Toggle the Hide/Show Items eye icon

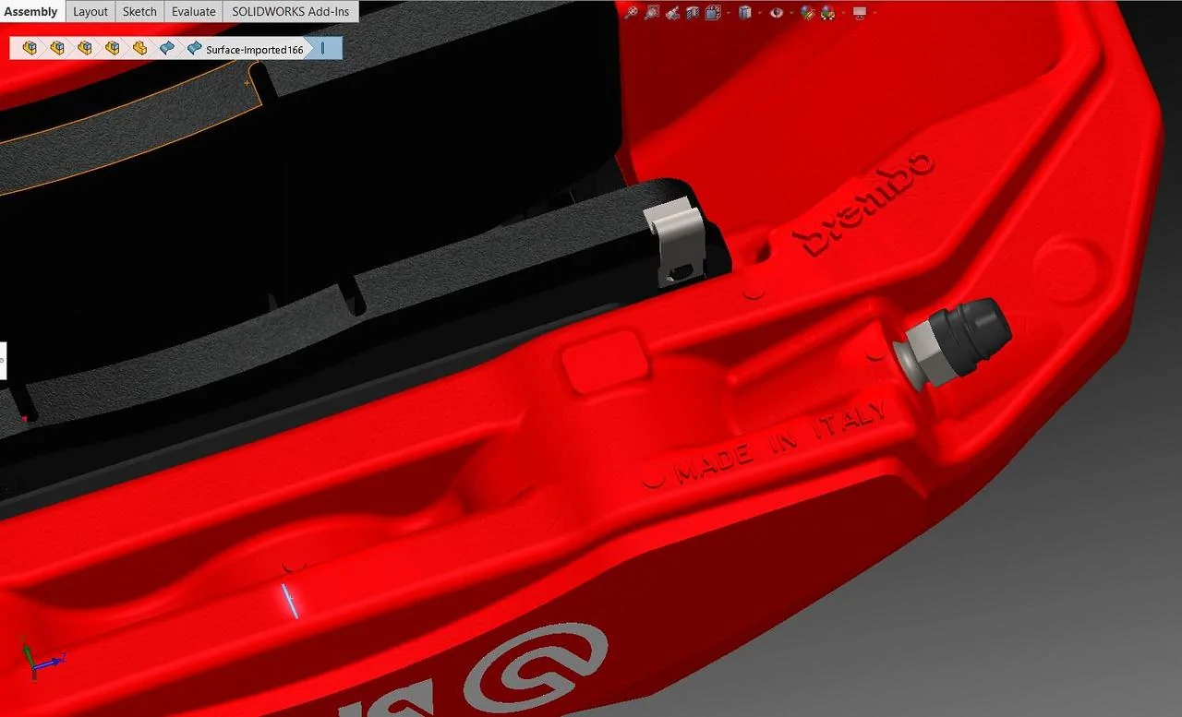(777, 13)
